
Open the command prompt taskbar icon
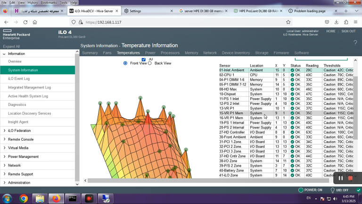click(x=73, y=199)
